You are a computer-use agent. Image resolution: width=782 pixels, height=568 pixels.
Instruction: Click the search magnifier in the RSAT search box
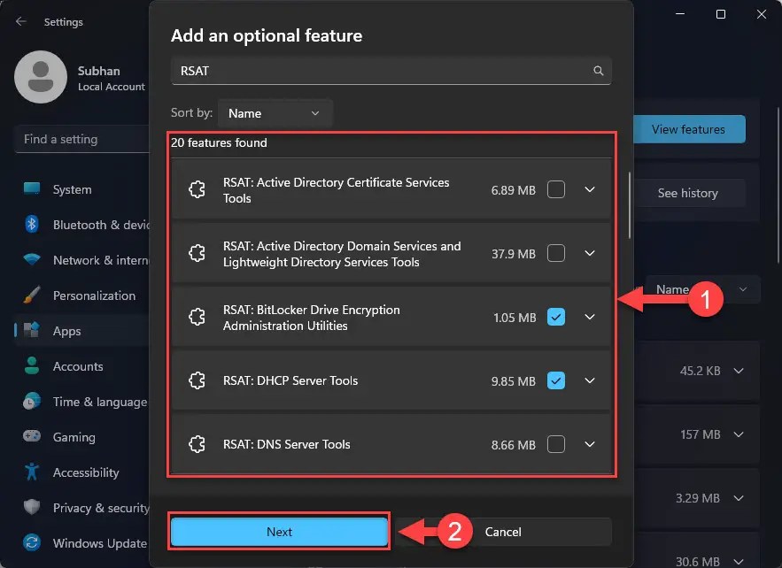pyautogui.click(x=599, y=70)
